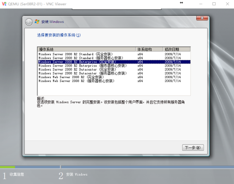234x184 pixels.
Task: Select Windows Server 2008 R2 Enterprise (完全安装)
Action: [114, 62]
